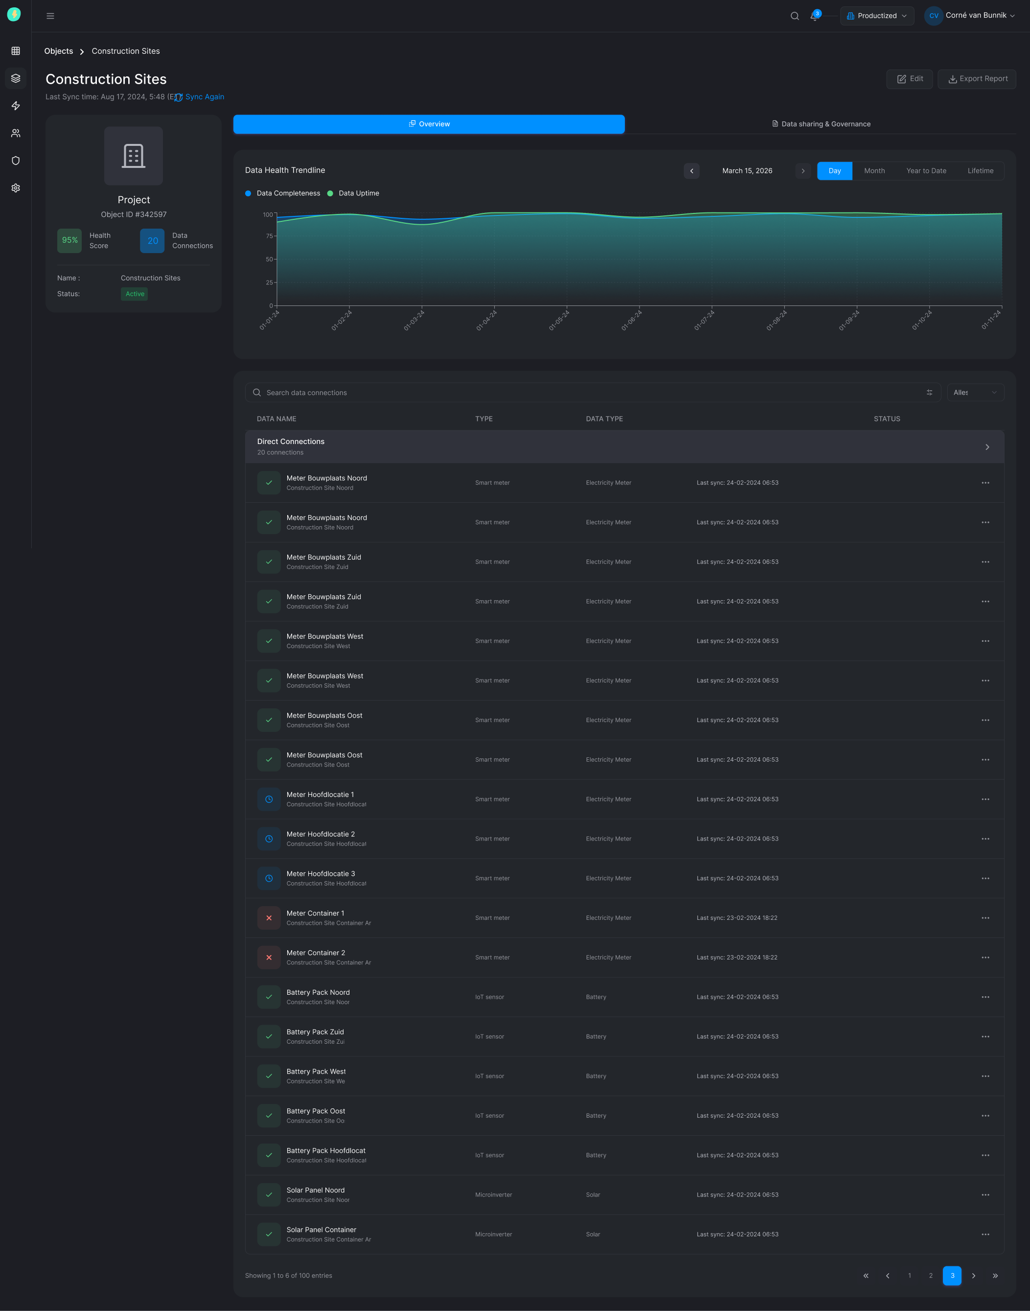Select the dashboard grid icon in the sidebar
Screen dimensions: 1030x1311
[15, 51]
